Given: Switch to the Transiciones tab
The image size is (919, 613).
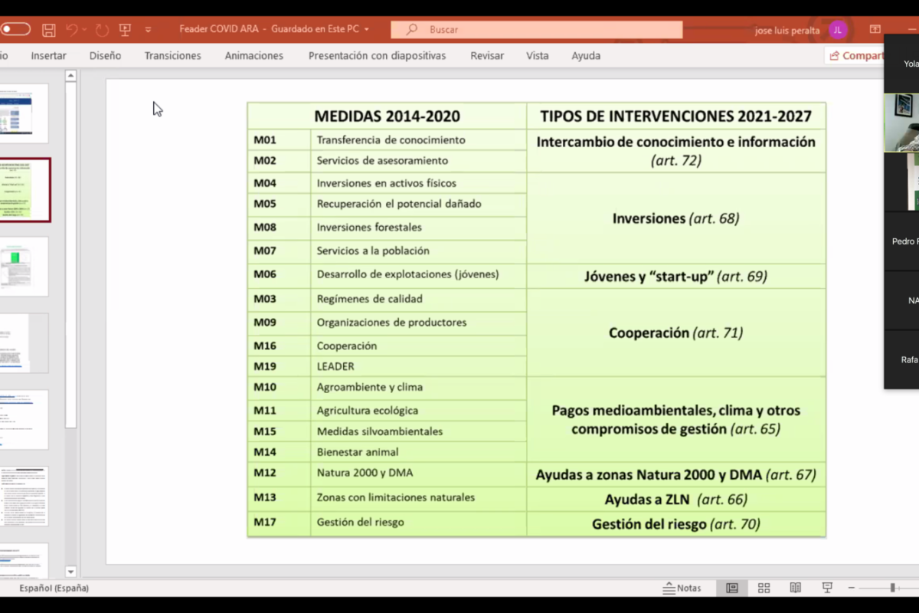Looking at the screenshot, I should click(172, 55).
